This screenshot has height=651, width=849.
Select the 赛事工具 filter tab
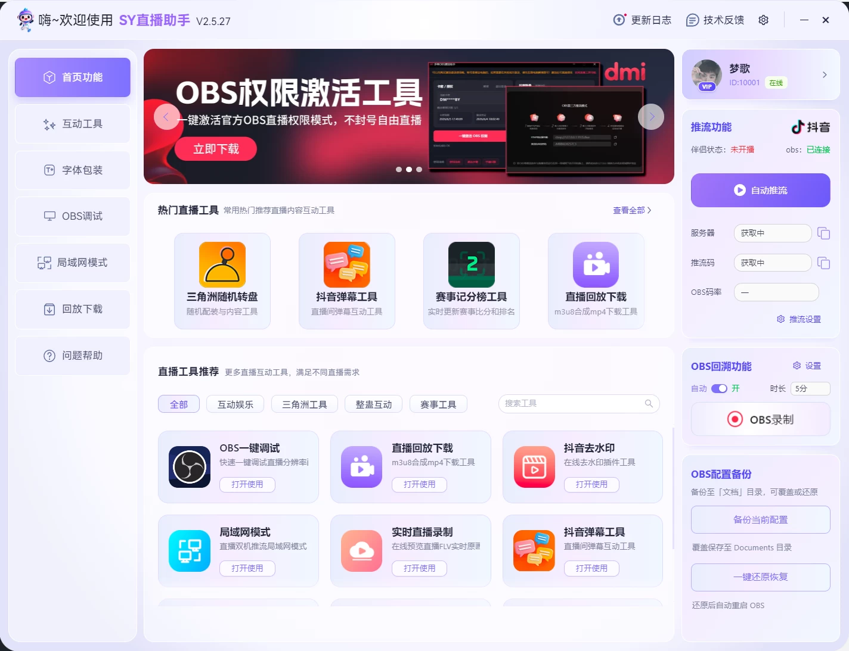tap(438, 404)
